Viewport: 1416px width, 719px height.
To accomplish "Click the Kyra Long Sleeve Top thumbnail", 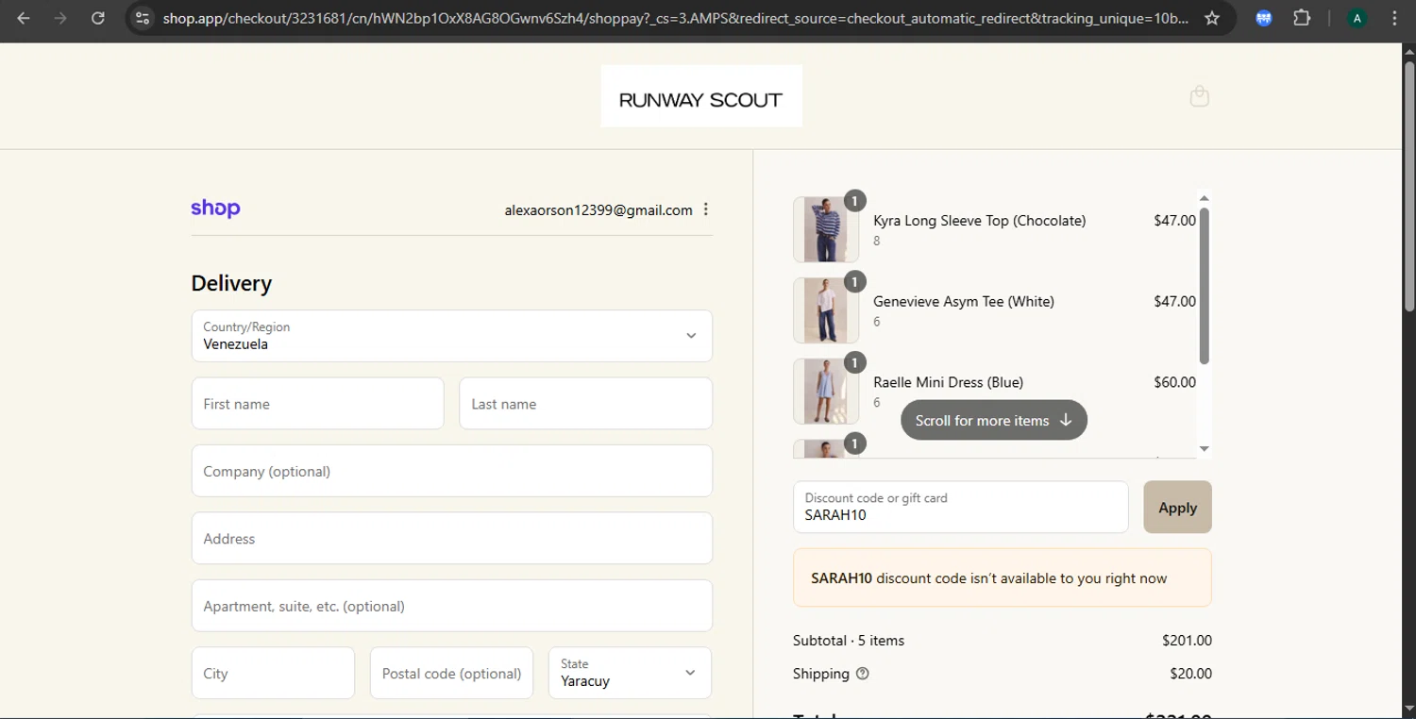I will (x=826, y=229).
